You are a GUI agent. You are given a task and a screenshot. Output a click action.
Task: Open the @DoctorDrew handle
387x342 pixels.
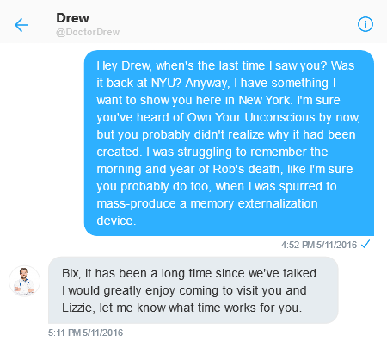pyautogui.click(x=88, y=32)
